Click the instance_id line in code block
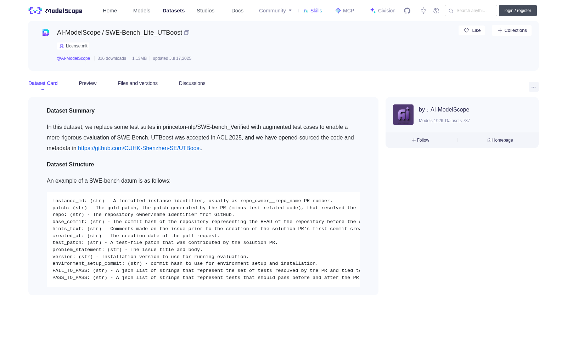Viewport: 567px width, 354px height. (192, 201)
